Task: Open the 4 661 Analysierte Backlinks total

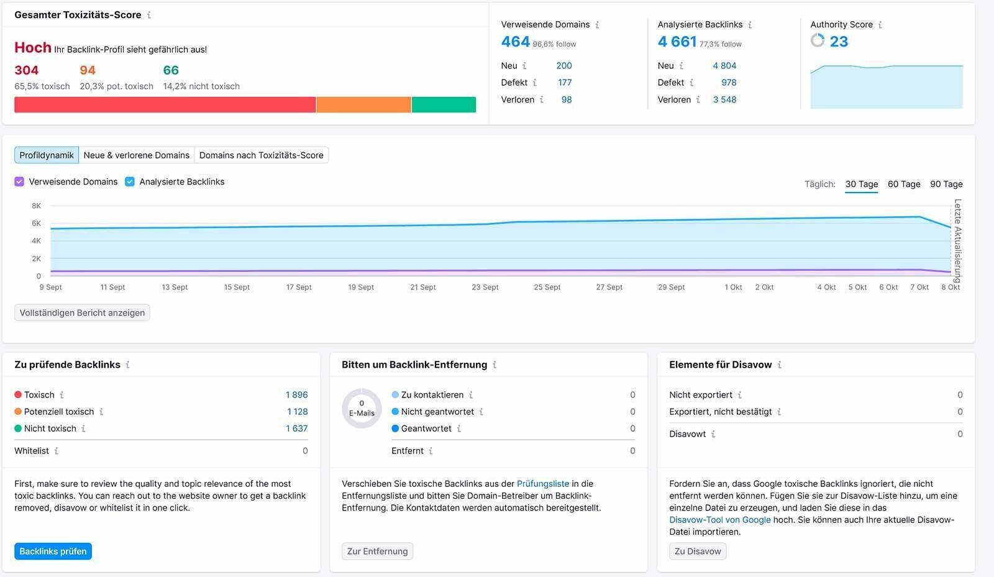Action: 677,42
